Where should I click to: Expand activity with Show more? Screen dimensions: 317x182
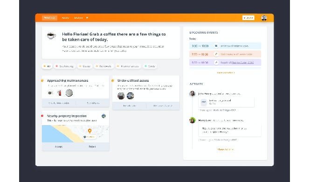(226, 149)
